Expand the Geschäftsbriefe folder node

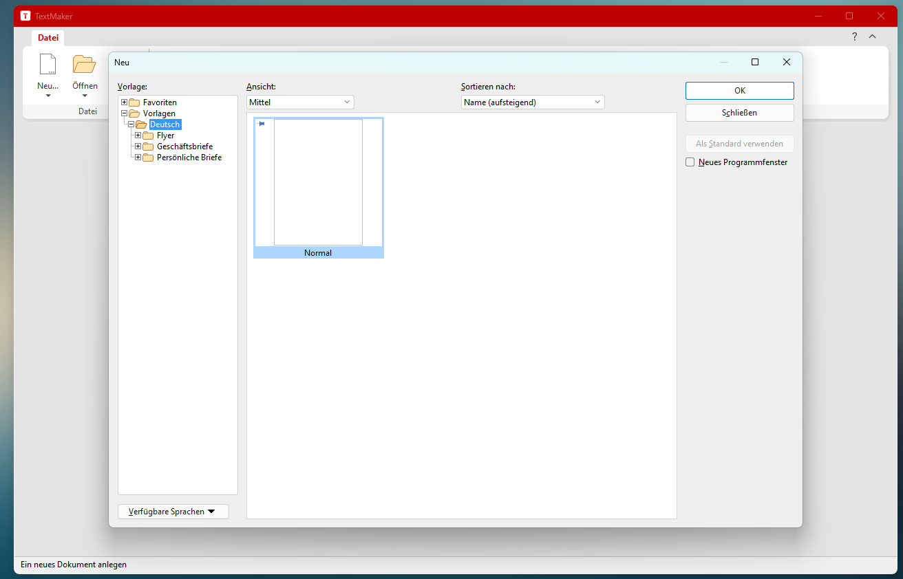coord(138,146)
